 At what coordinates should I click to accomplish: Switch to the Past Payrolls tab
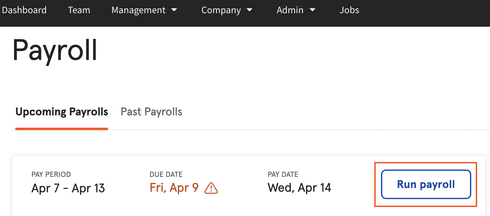pos(151,111)
